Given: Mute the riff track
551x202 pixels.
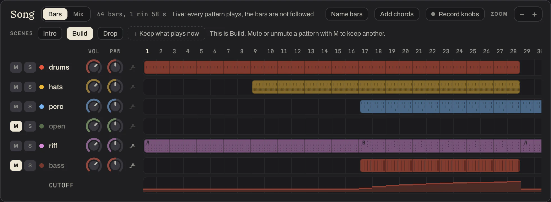Looking at the screenshot, I should click(16, 146).
